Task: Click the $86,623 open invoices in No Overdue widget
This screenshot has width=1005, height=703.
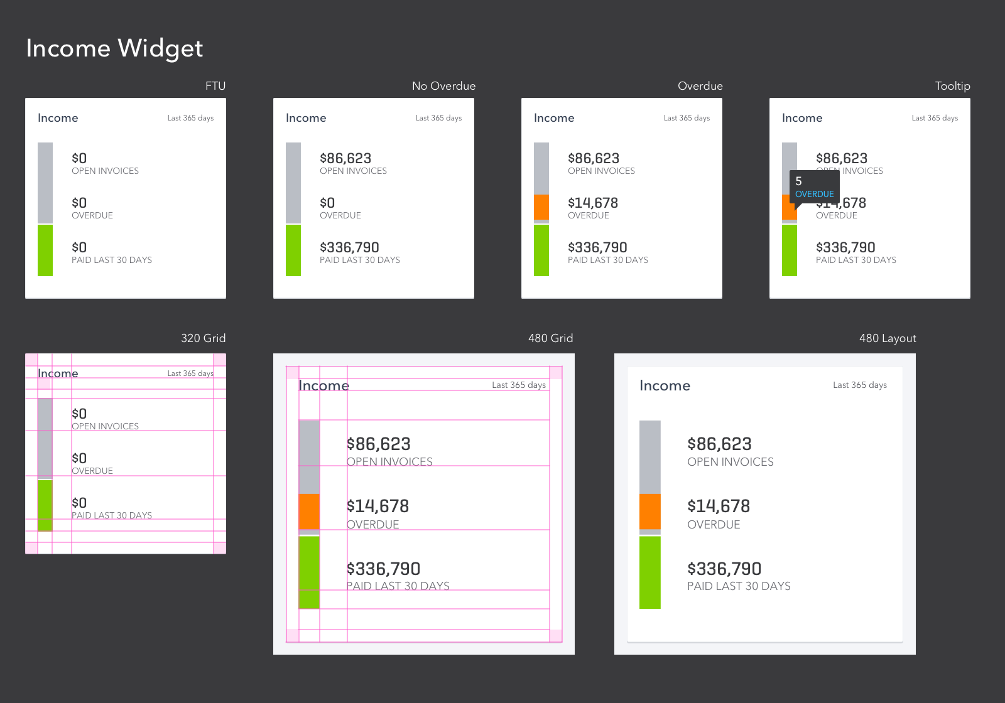Action: click(345, 158)
